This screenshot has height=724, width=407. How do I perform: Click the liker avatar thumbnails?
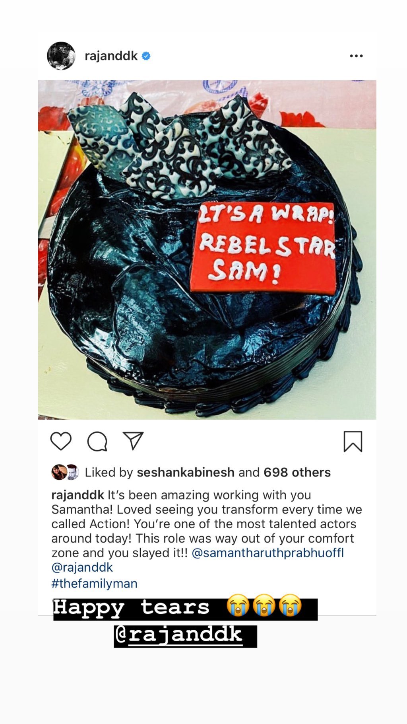65,472
